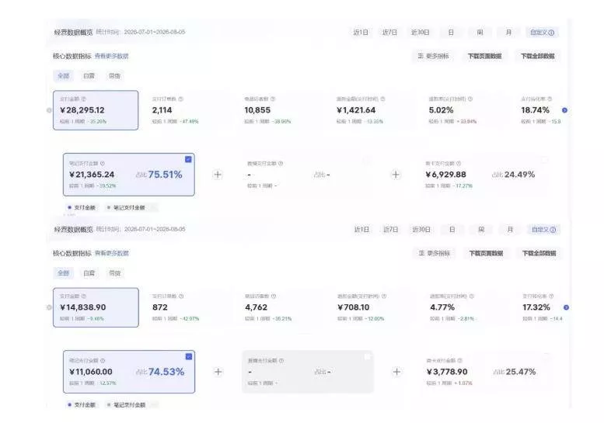Open 自定义 date range in second overview panel
Image resolution: width=604 pixels, height=423 pixels.
click(543, 230)
